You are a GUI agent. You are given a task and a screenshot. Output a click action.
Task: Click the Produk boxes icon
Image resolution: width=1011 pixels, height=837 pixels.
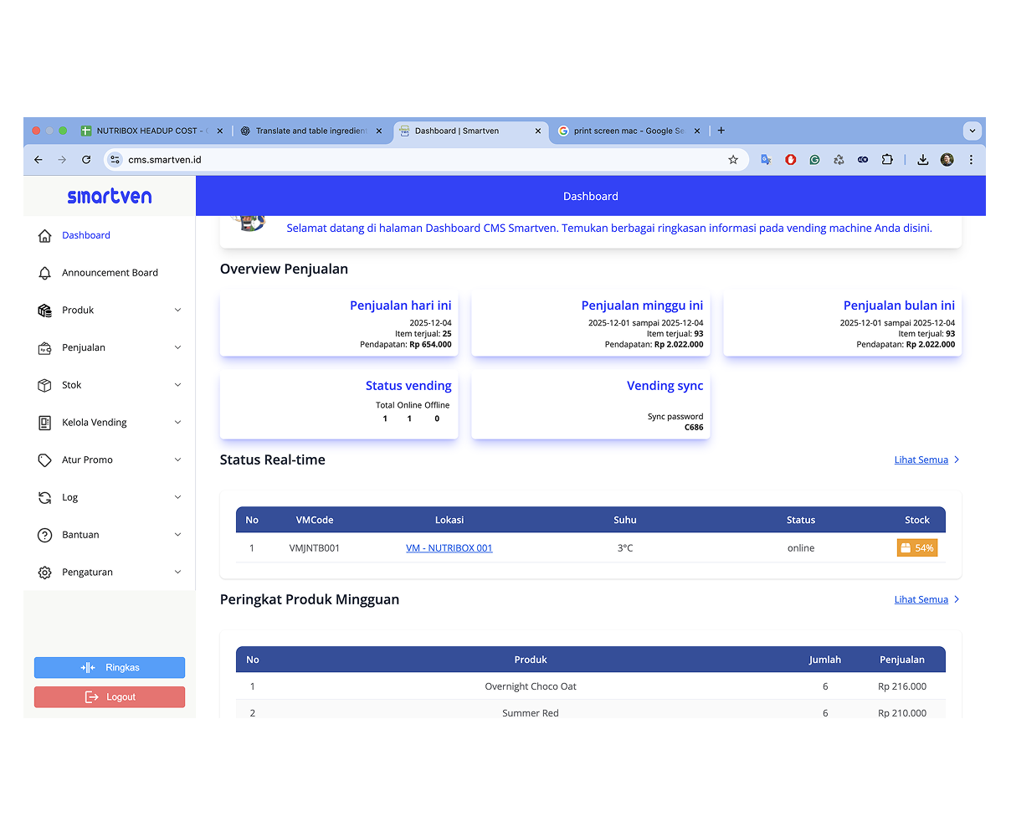45,311
